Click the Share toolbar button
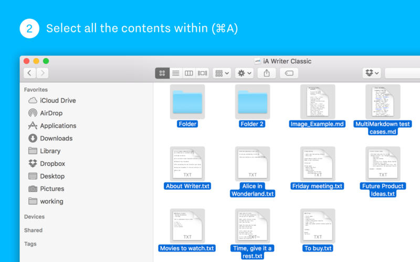 [267, 73]
